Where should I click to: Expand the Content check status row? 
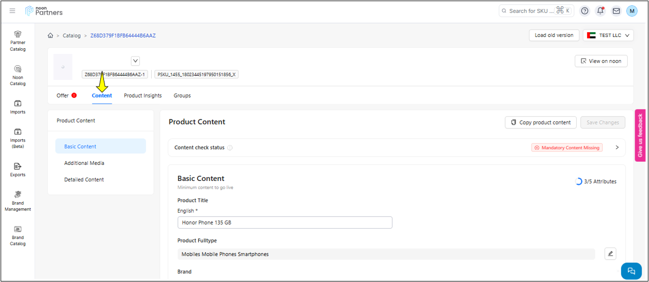(x=617, y=148)
